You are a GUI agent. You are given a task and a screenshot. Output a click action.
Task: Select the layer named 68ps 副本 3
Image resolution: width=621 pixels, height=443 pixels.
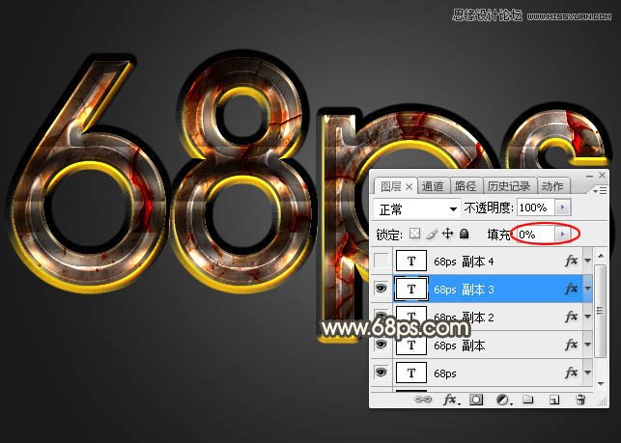click(x=464, y=290)
